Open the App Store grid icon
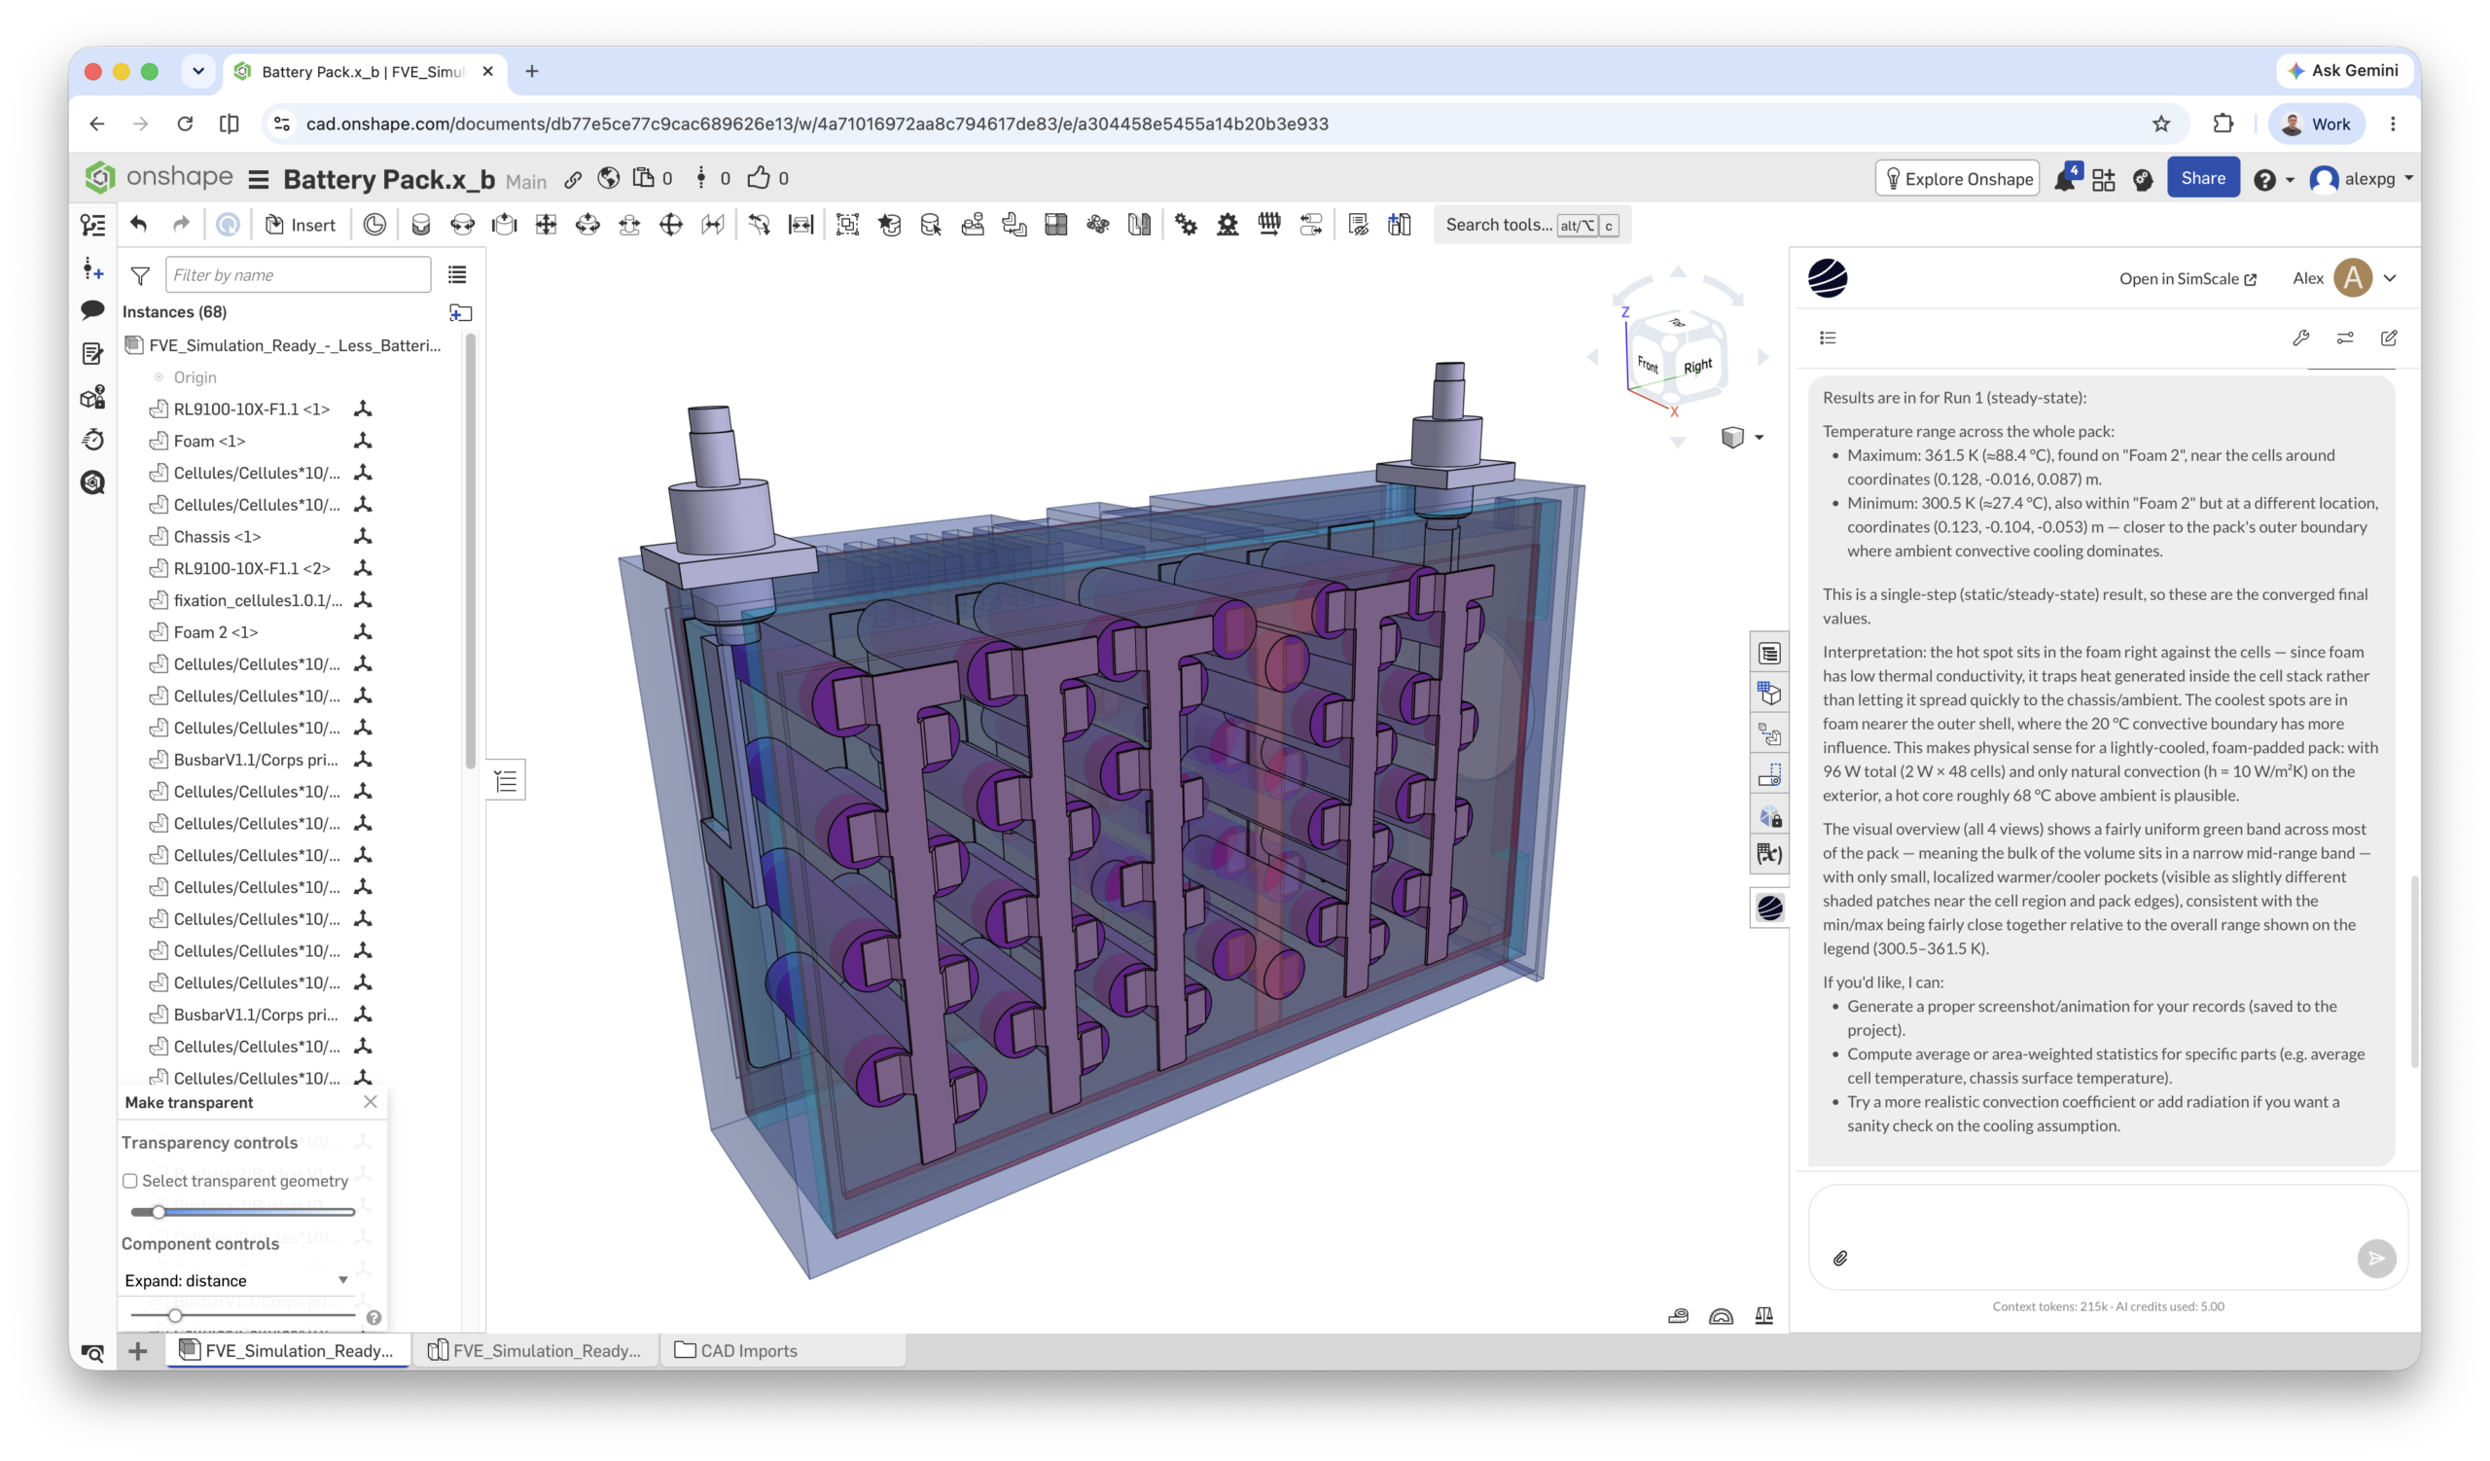The height and width of the screenshot is (1461, 2490). click(x=2104, y=179)
